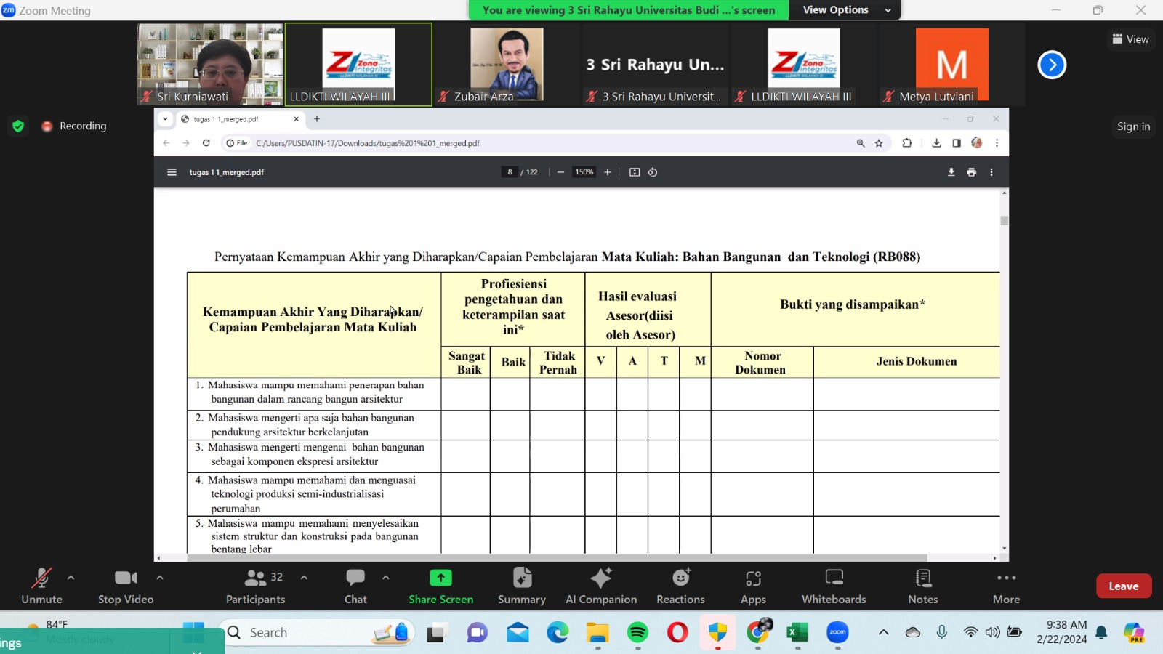Toggle the PDF sidebar hamburger menu
This screenshot has height=654, width=1163.
tap(172, 172)
